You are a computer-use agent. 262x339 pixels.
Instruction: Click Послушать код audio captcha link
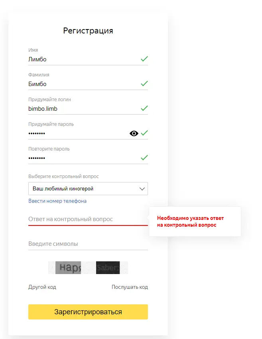tap(130, 287)
